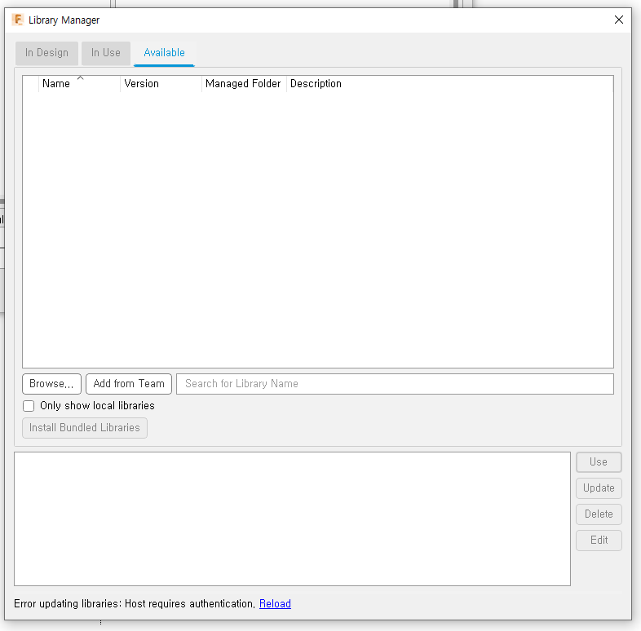Viewport: 641px width, 631px height.
Task: Switch to the In Design tab
Action: tap(46, 53)
